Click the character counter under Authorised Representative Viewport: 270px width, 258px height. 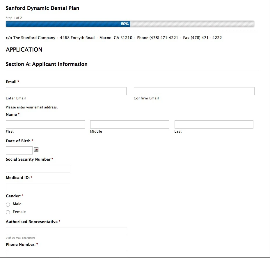click(x=20, y=238)
